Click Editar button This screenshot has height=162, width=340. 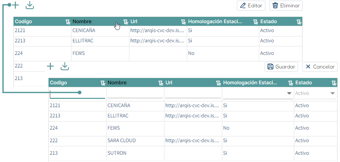[251, 6]
